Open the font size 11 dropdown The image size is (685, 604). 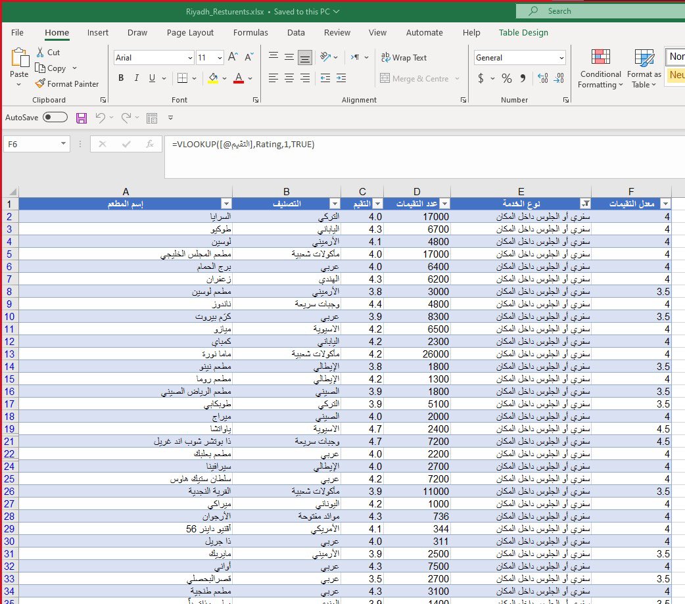[x=220, y=58]
